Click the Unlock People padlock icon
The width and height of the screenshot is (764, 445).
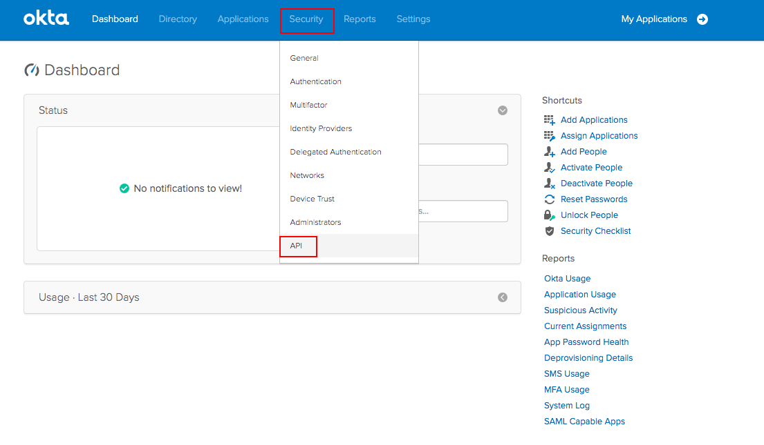pos(550,215)
